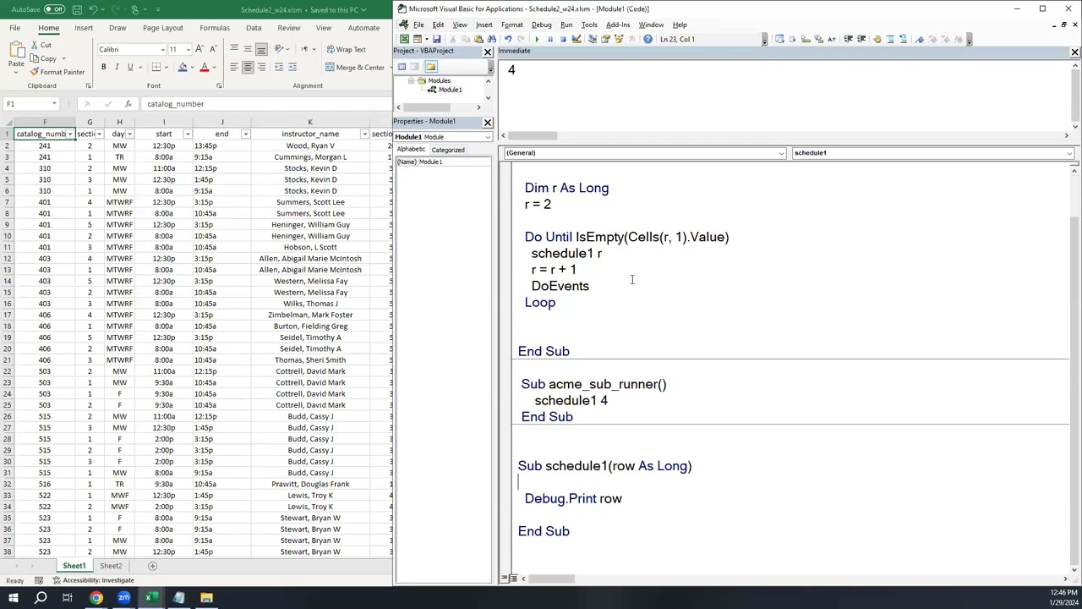The width and height of the screenshot is (1082, 609).
Task: Open the Tools menu in VBA editor
Action: pyautogui.click(x=589, y=25)
